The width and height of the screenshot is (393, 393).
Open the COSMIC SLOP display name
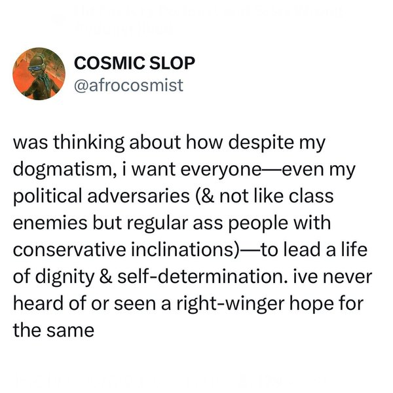click(x=133, y=64)
